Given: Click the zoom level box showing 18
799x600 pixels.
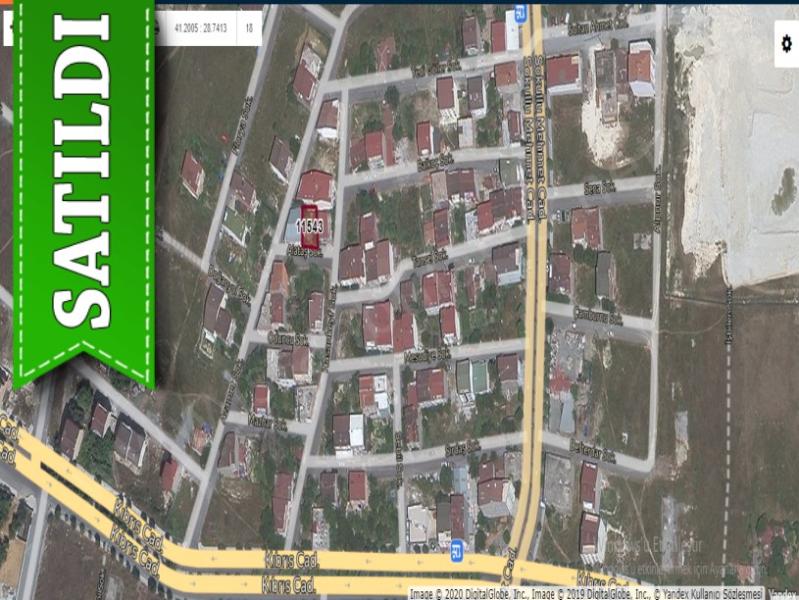Looking at the screenshot, I should pyautogui.click(x=250, y=28).
